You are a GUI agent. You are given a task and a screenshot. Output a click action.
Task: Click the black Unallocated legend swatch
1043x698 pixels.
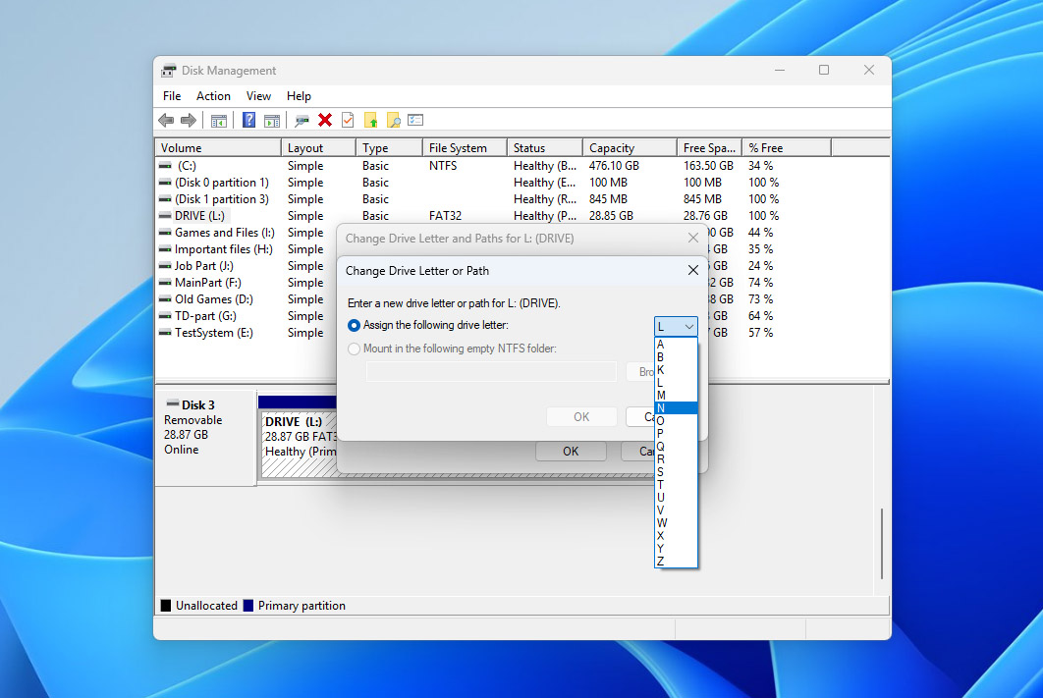tap(166, 605)
